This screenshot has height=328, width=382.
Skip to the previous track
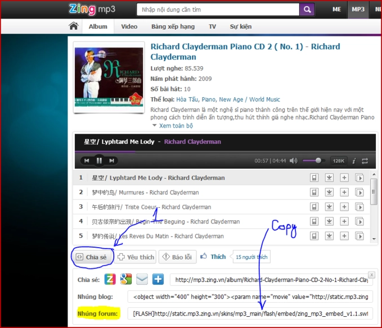[87, 161]
